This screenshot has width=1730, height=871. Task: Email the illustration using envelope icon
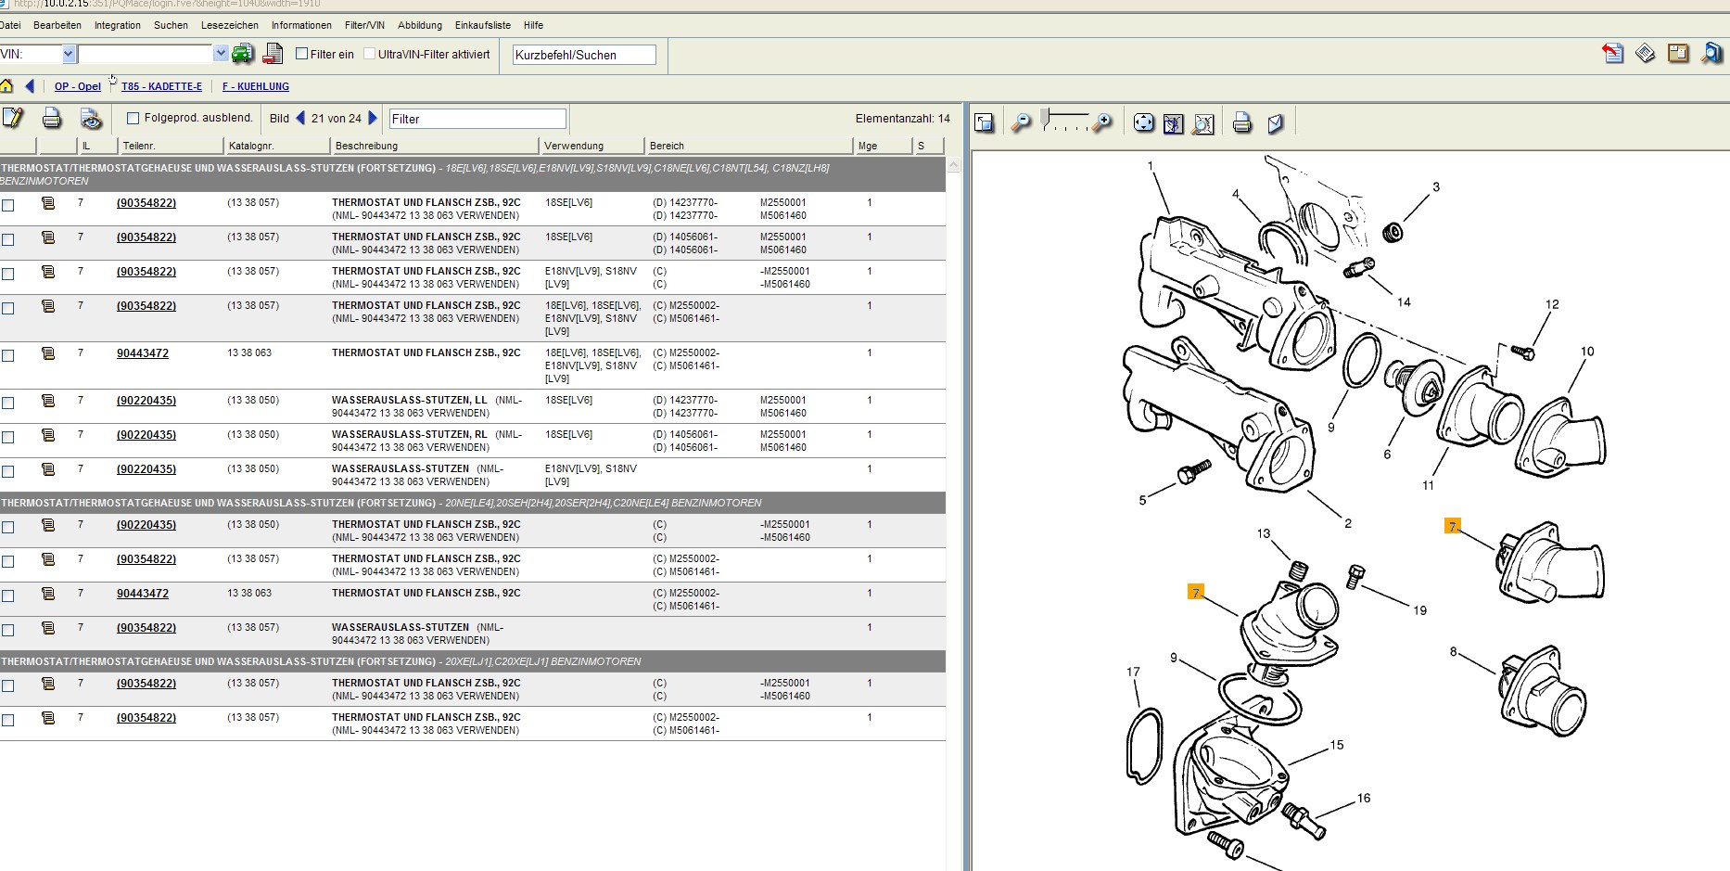point(1276,122)
